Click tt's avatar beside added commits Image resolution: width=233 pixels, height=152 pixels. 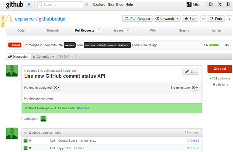tap(12, 133)
